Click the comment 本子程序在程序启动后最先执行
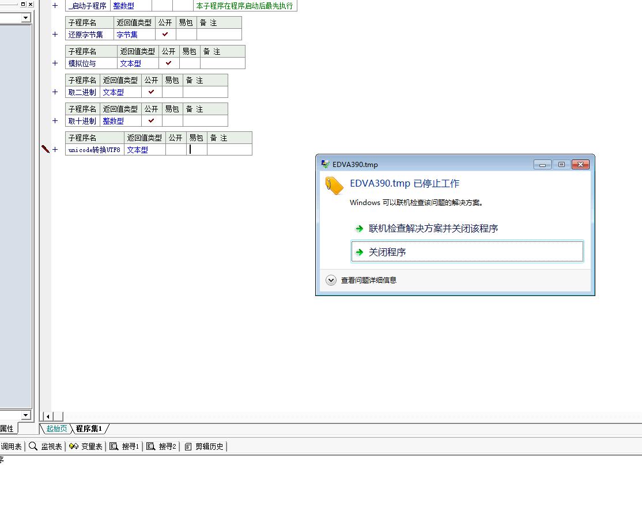The image size is (642, 527). pos(245,6)
